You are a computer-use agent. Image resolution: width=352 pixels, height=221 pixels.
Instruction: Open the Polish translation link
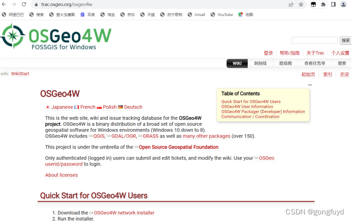(x=110, y=107)
